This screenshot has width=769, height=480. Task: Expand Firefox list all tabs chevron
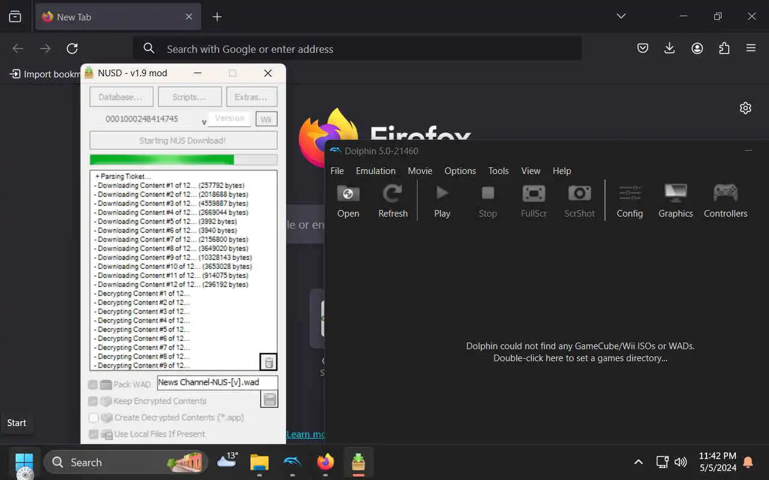[621, 16]
